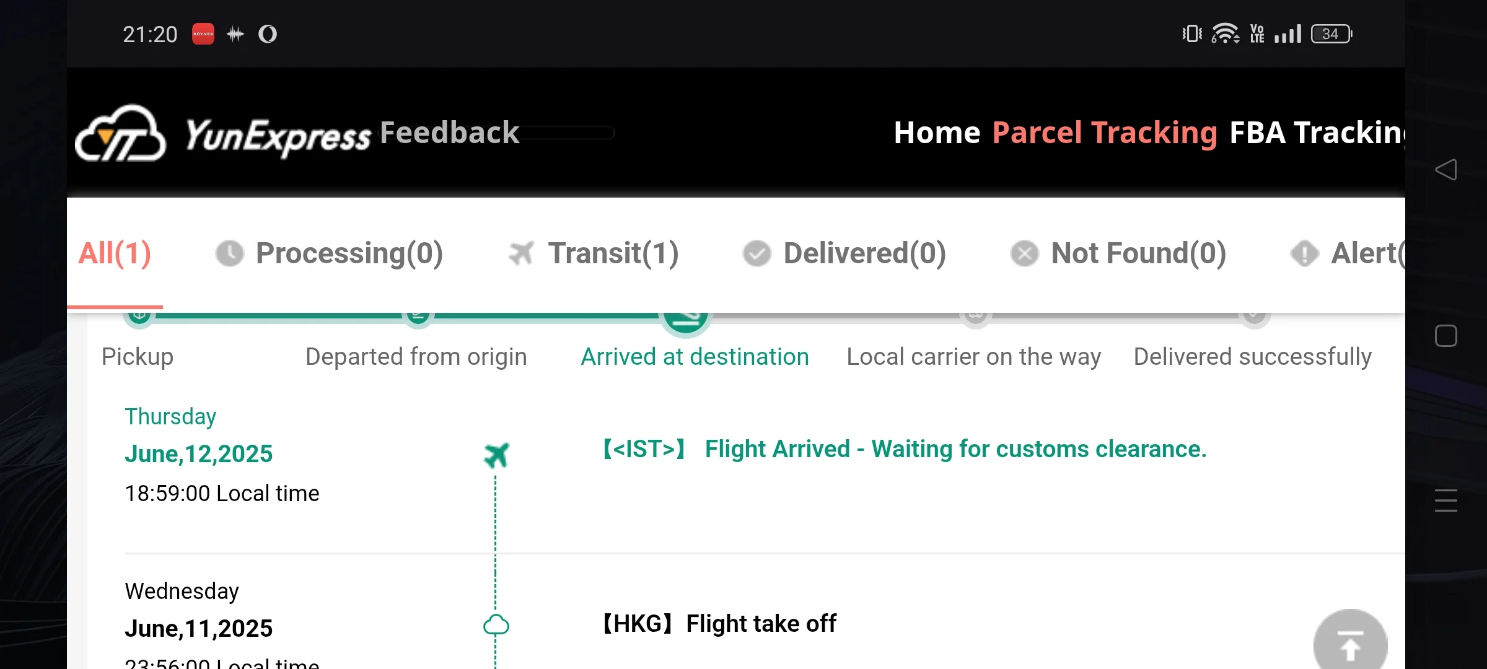Click the battery indicator in status bar
Viewport: 1487px width, 669px height.
pyautogui.click(x=1331, y=34)
